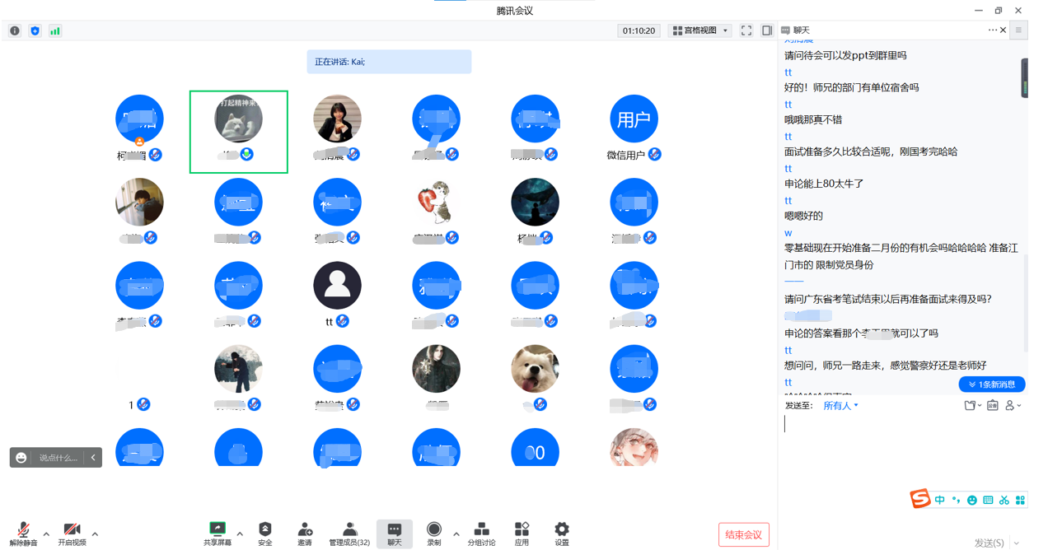Open emoji picker in 说点什么 bar
Viewport: 1062px width, 550px height.
(x=22, y=457)
